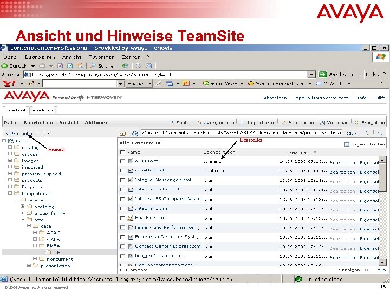Check the box for Integral 55 Compact LX.xml
The height and width of the screenshot is (292, 390).
(122, 199)
